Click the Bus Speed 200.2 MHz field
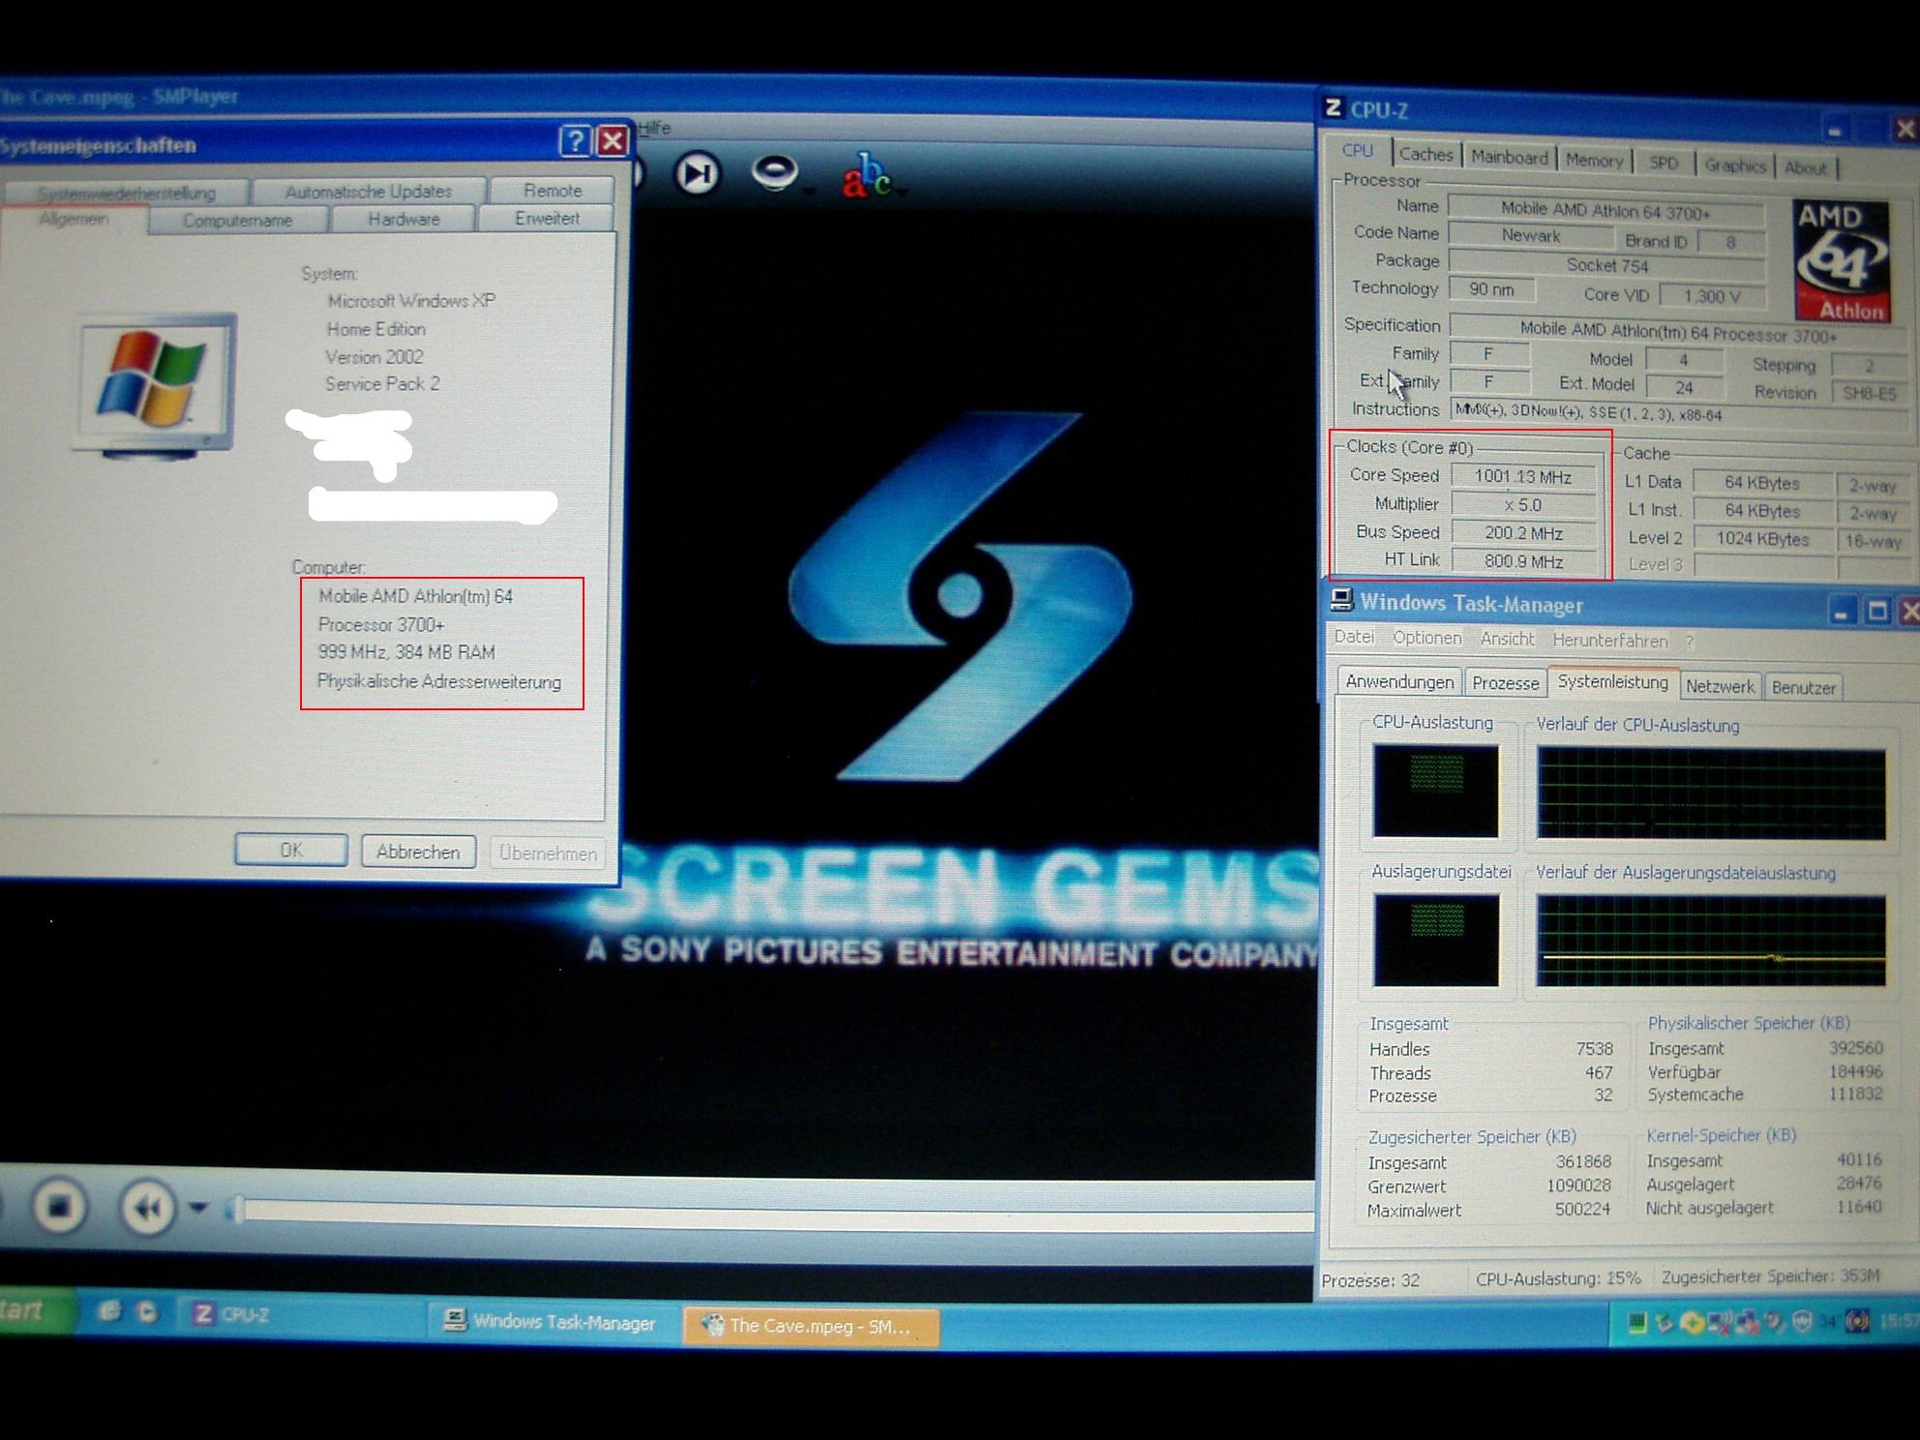Viewport: 1920px width, 1440px height. pos(1523,533)
